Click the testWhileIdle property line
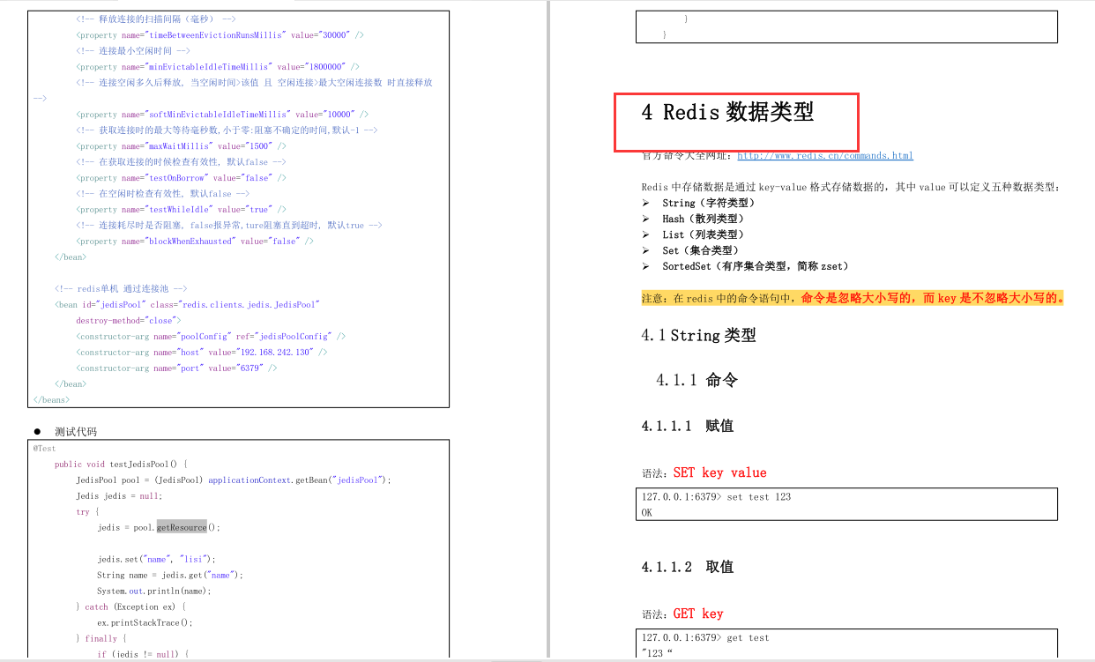 181,210
